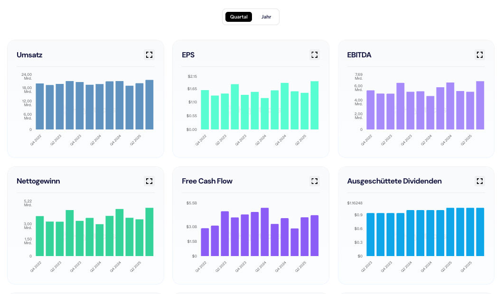Enlarge the Ausgeschüttete Dividenden chart

click(480, 181)
